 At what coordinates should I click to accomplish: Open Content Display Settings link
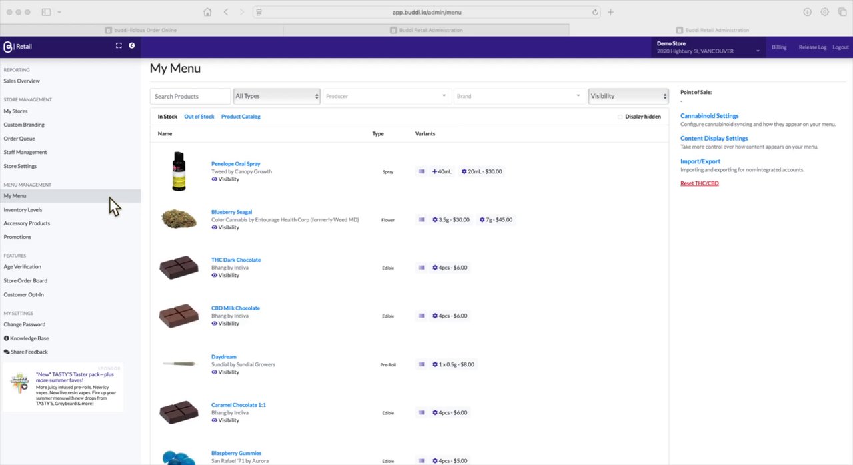click(x=714, y=139)
